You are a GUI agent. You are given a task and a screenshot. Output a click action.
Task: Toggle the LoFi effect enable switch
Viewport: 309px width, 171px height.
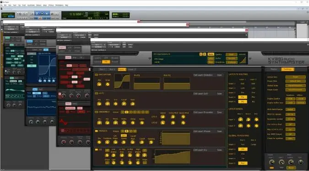tap(97, 93)
